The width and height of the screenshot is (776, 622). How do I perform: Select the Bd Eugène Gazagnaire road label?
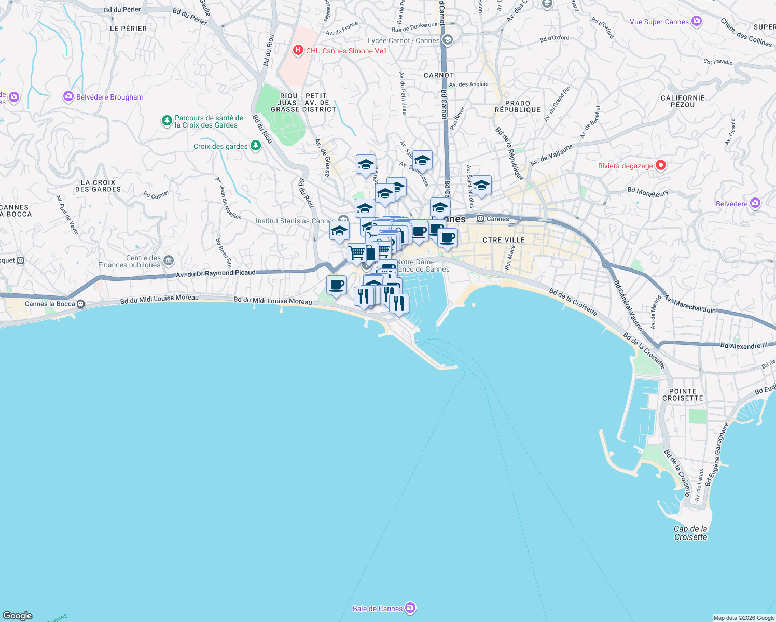717,454
